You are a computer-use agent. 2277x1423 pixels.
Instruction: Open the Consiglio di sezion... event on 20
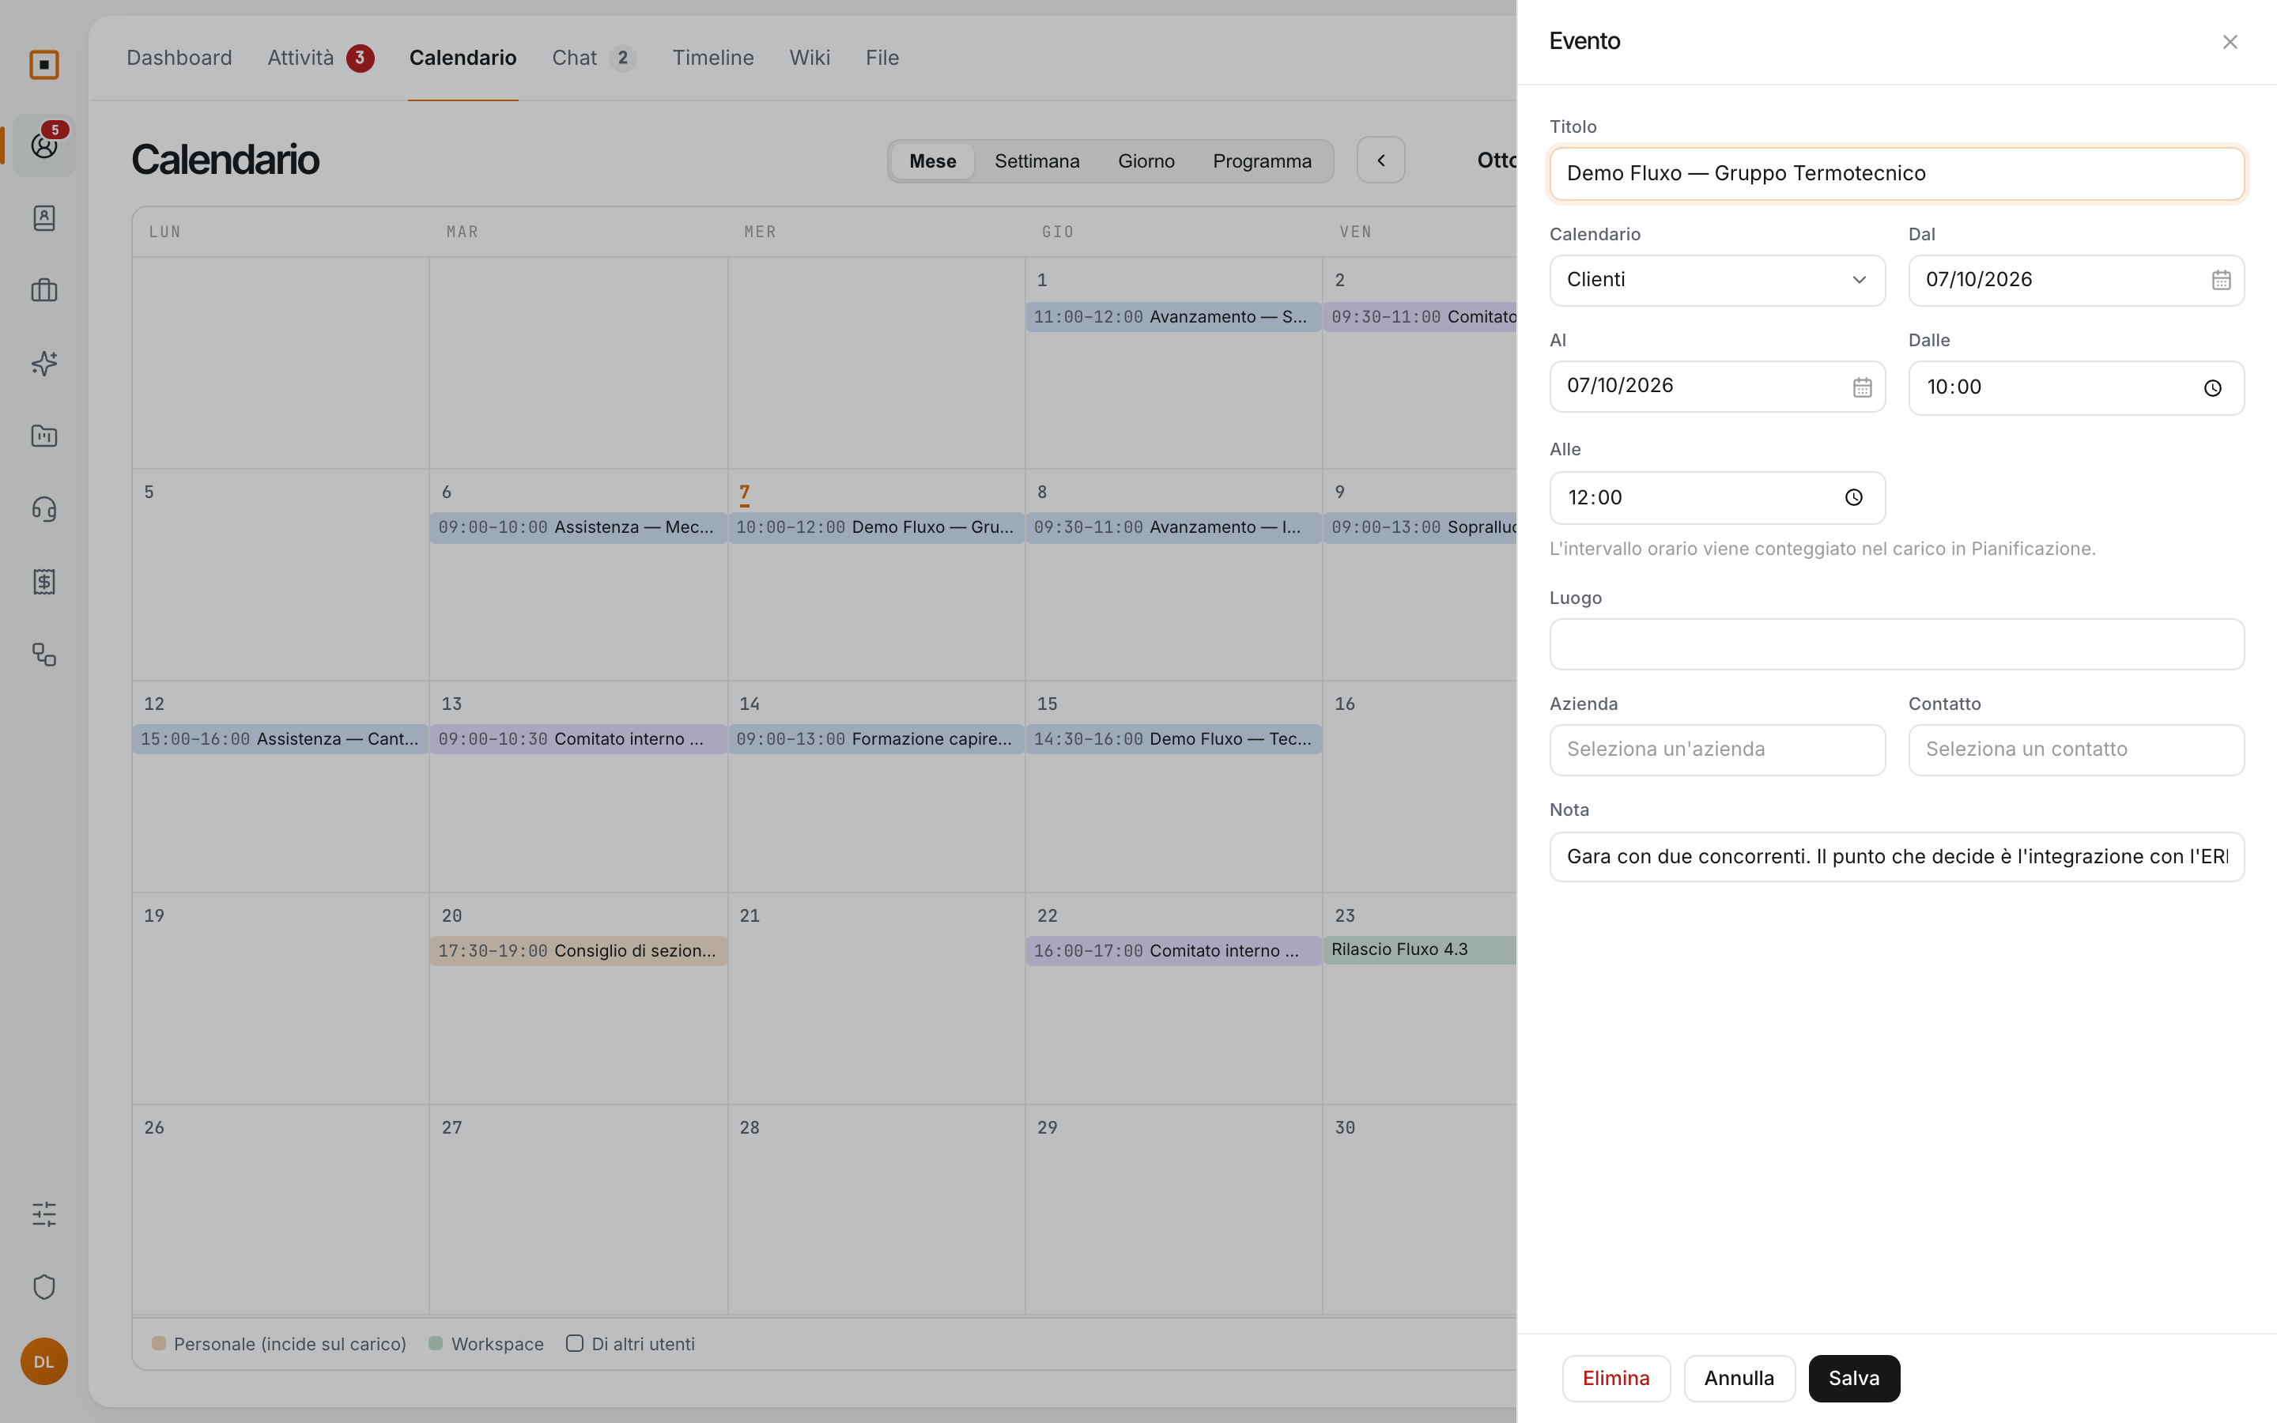click(578, 950)
